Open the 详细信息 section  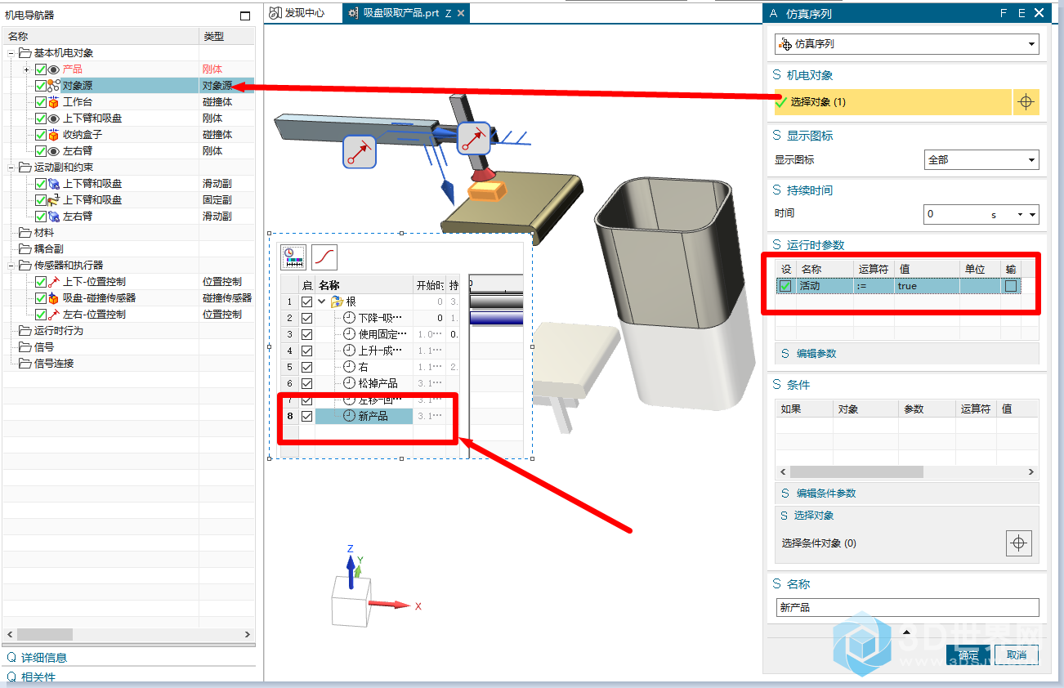tap(44, 658)
